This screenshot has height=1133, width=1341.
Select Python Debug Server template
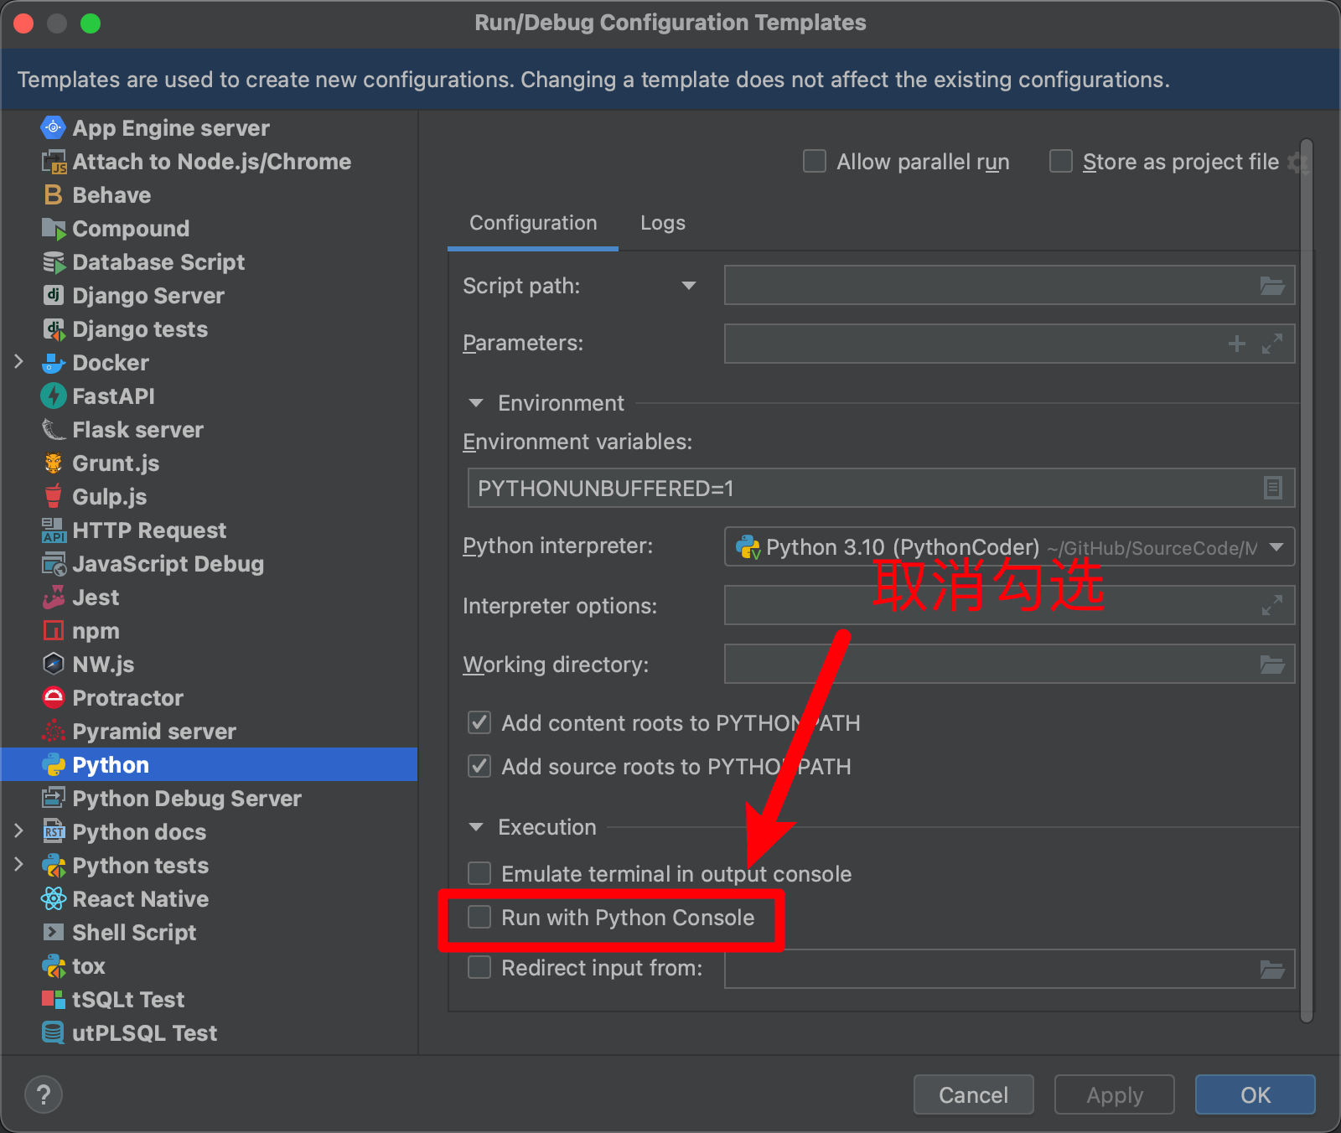click(210, 798)
